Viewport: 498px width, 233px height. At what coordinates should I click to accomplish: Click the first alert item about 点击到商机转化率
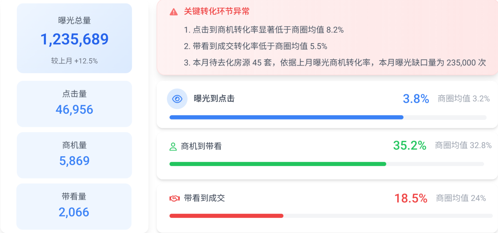click(264, 30)
